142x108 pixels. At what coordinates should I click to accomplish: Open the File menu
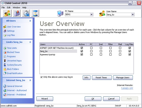(3, 8)
